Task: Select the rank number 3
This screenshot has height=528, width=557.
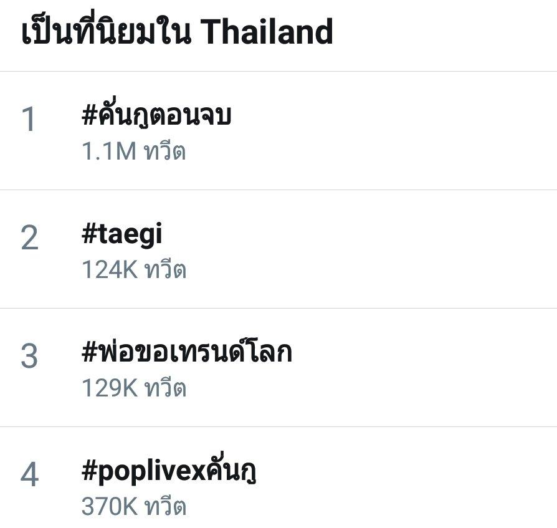Action: point(29,356)
